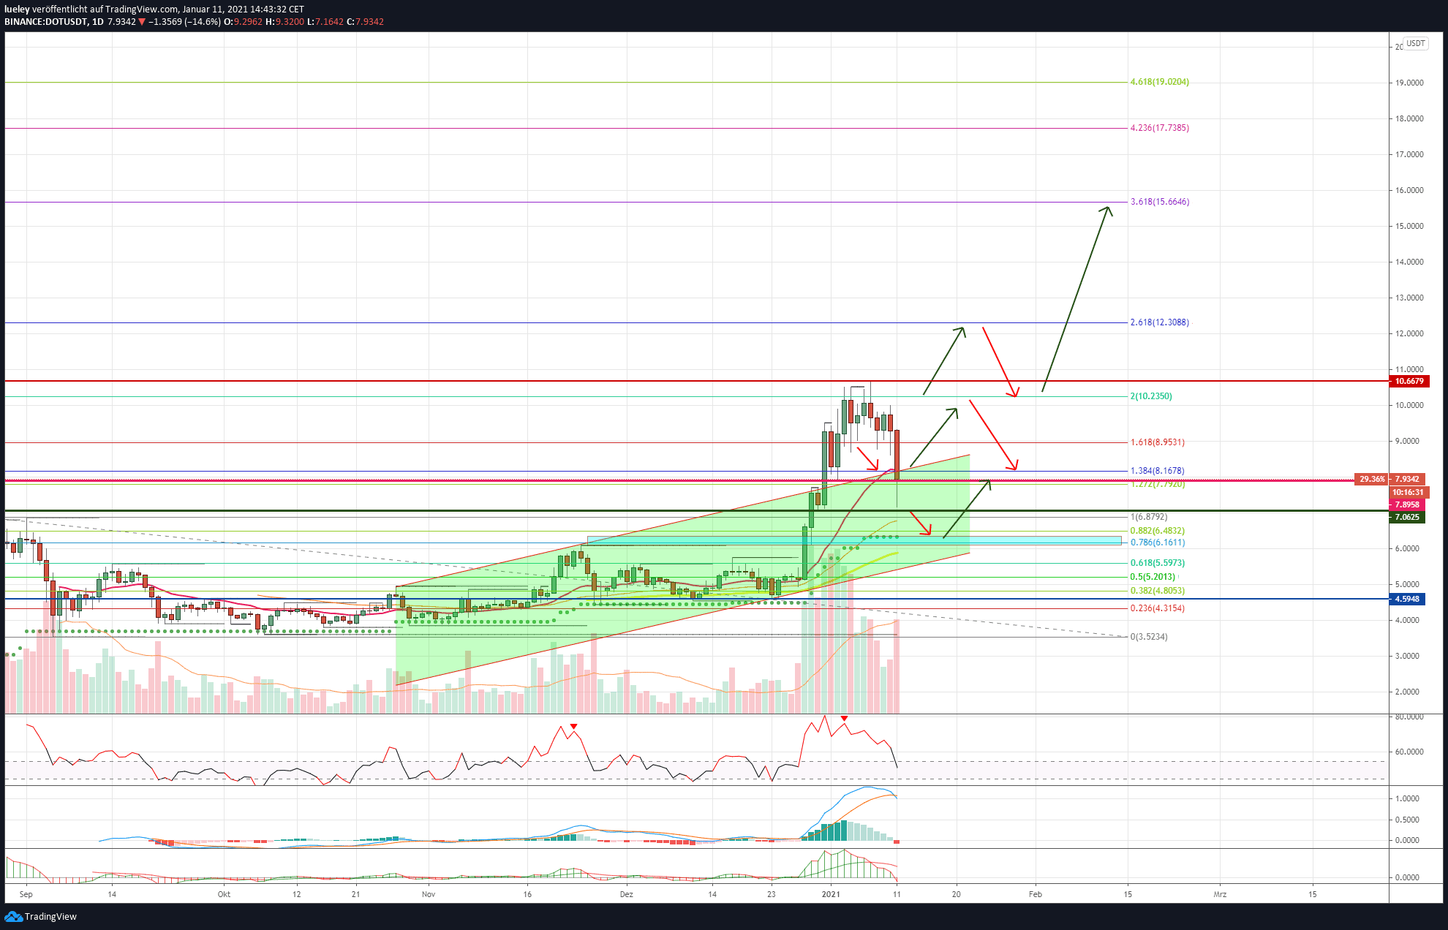Click the Nov label on the time axis
This screenshot has width=1448, height=930.
pyautogui.click(x=429, y=894)
